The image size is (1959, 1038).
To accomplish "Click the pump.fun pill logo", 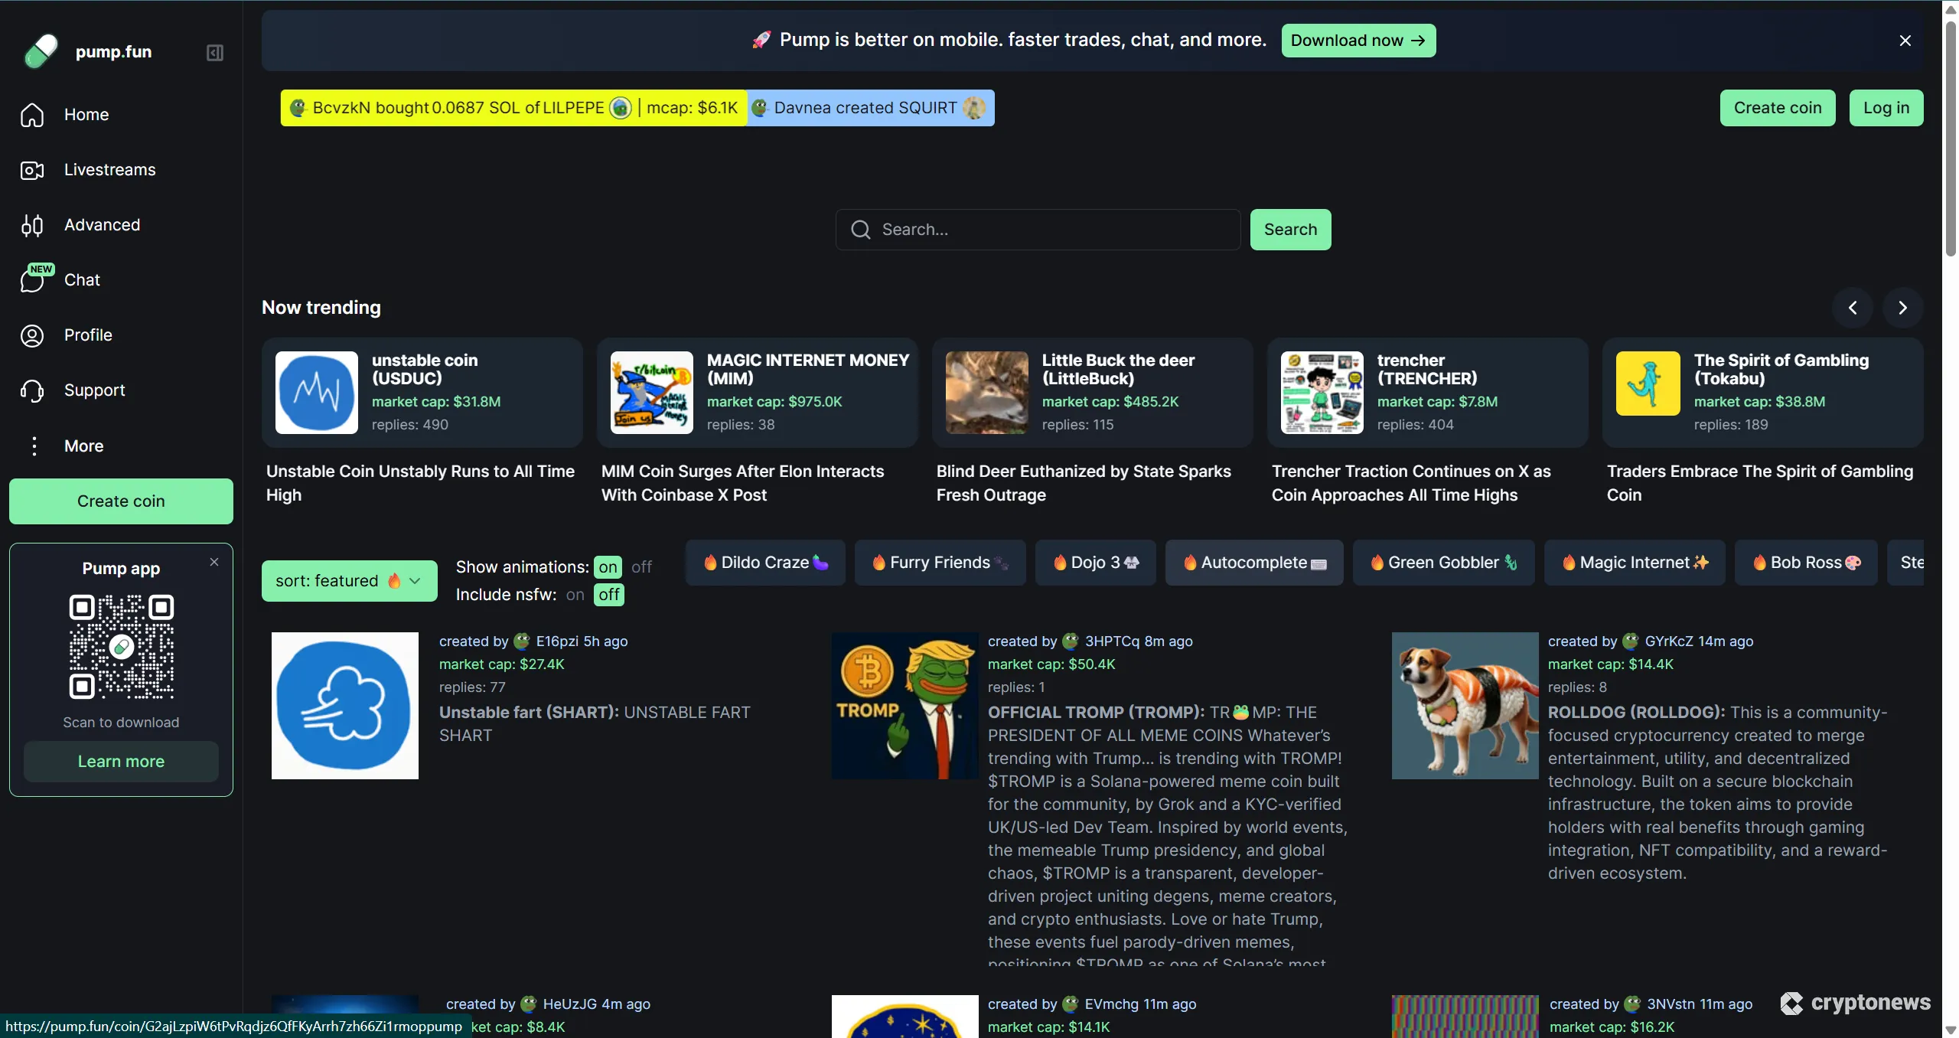I will click(x=41, y=51).
